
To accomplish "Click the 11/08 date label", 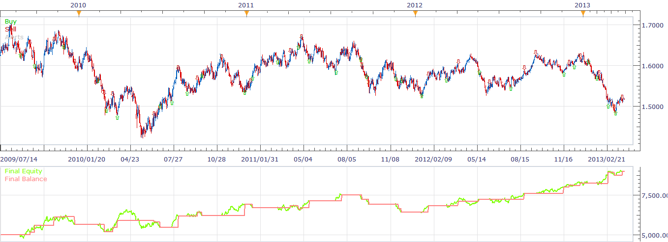I will point(390,159).
